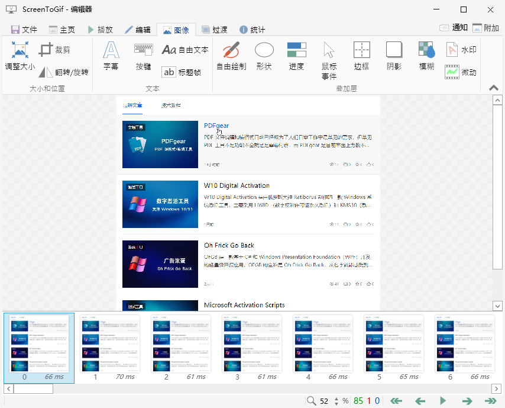Select the 自由绘制 free drawing tool
This screenshot has width=505, height=408.
[x=231, y=56]
